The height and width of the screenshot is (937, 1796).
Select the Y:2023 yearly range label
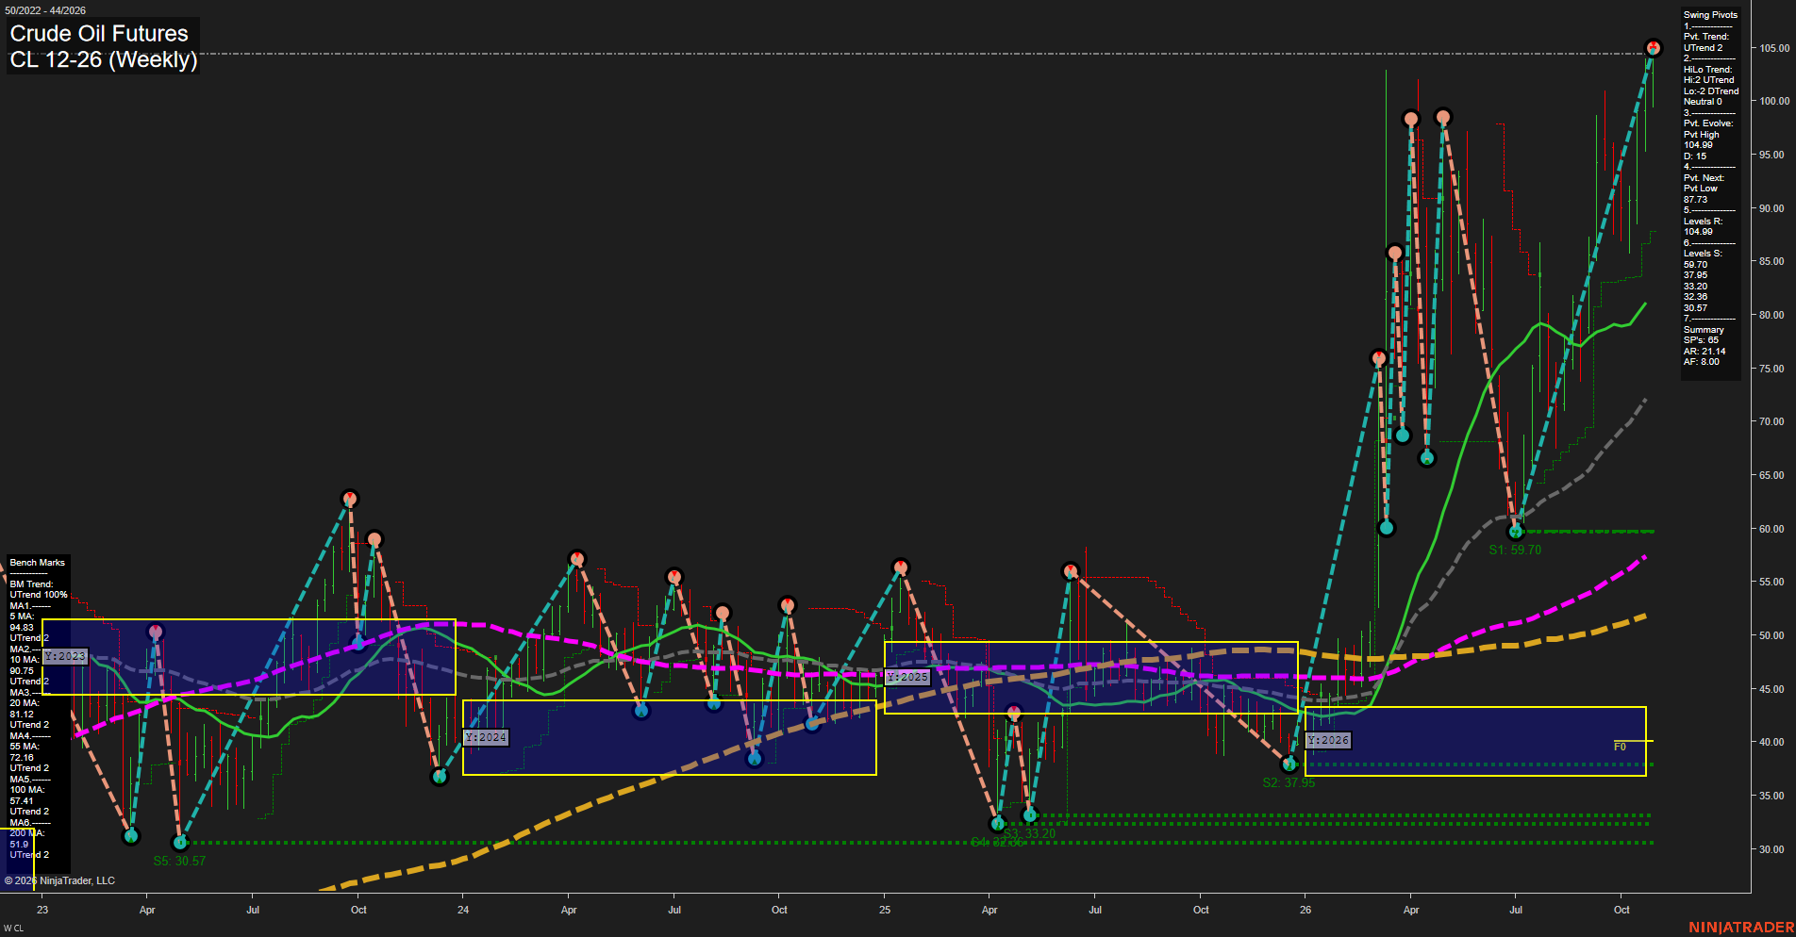click(65, 656)
